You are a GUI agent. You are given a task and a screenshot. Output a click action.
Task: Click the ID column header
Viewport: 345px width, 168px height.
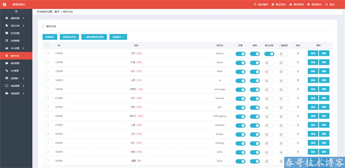pyautogui.click(x=59, y=46)
